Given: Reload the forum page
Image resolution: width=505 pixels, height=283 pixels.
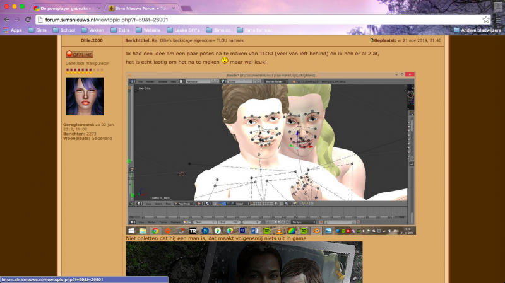Looking at the screenshot, I should (x=28, y=20).
